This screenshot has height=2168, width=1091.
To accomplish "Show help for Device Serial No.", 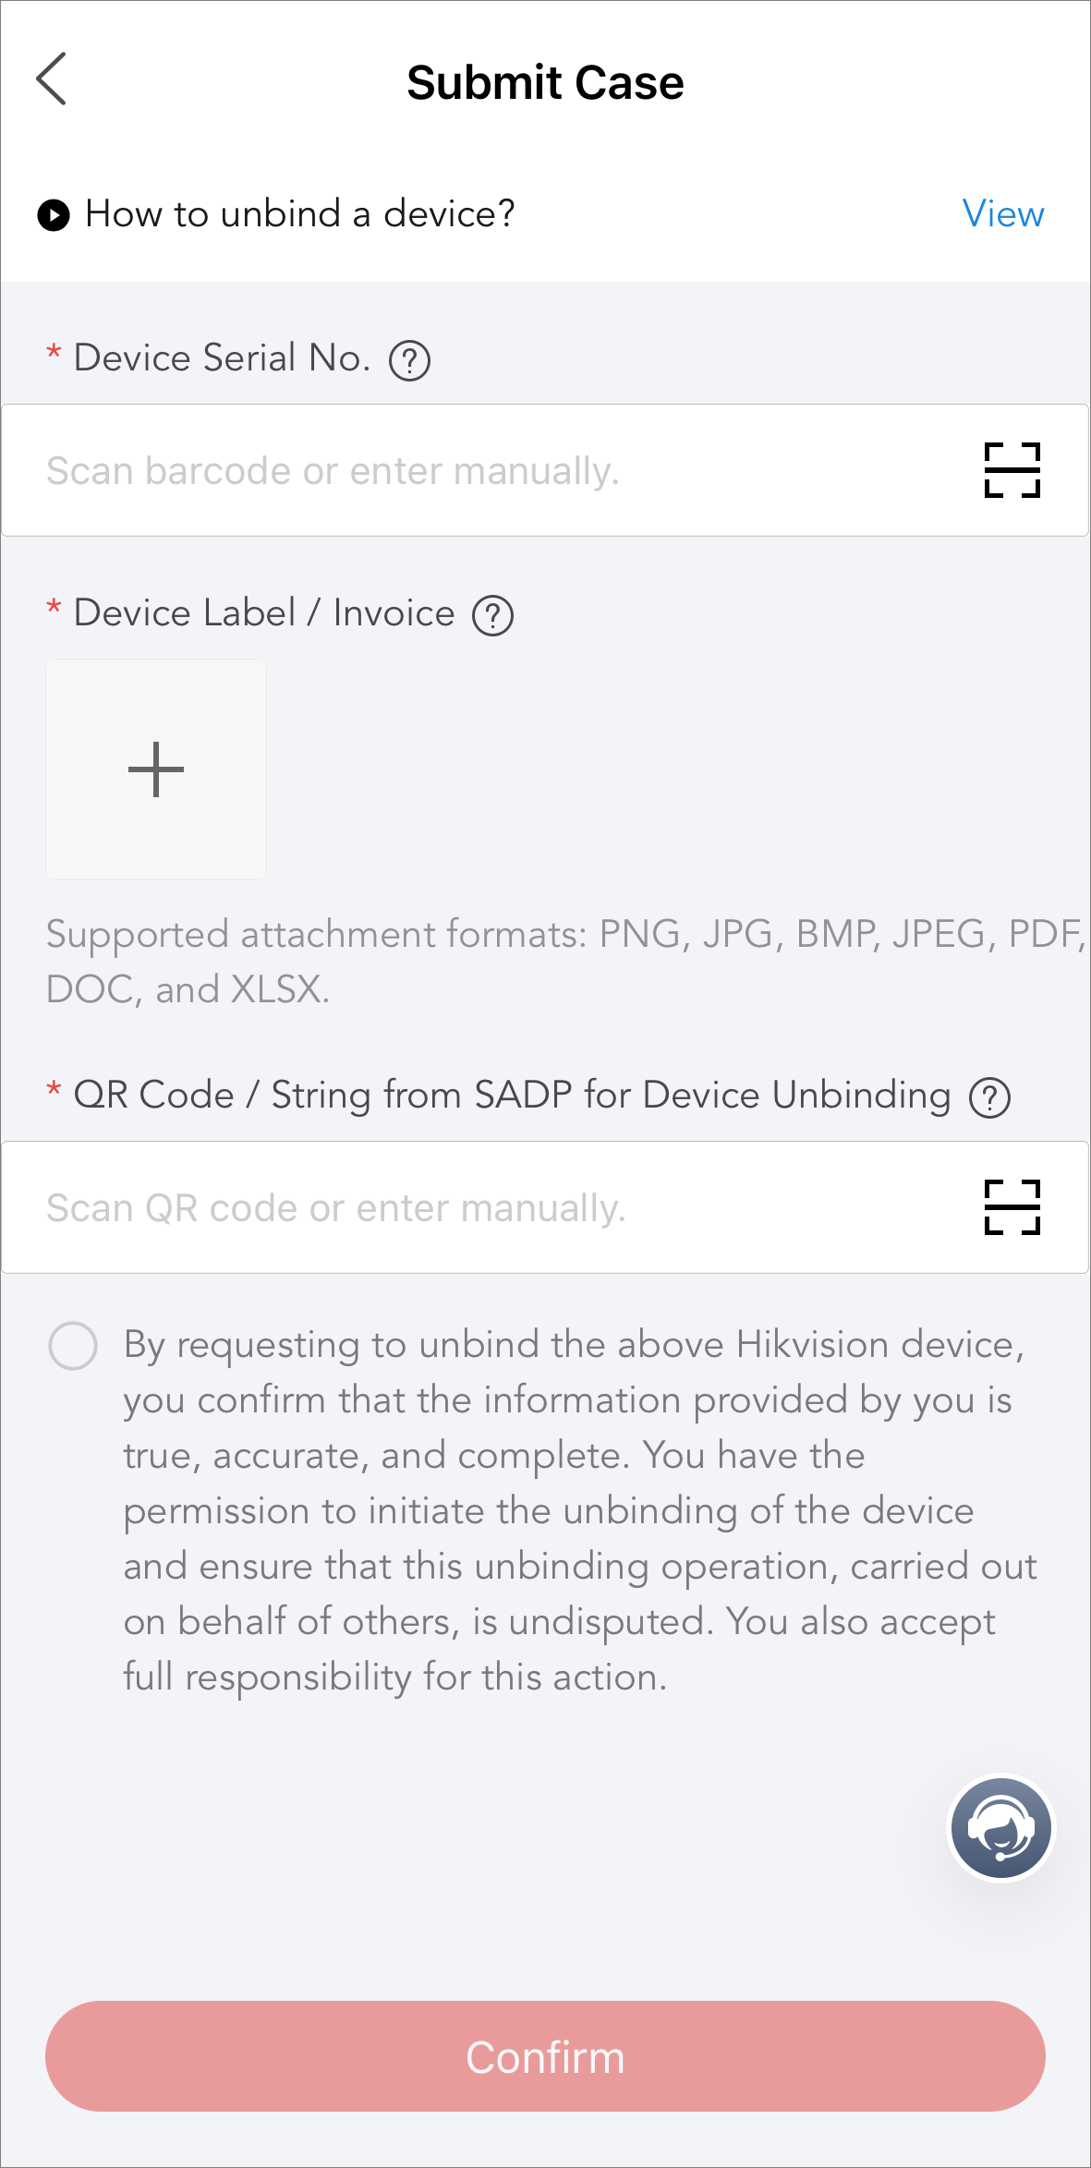I will [x=409, y=360].
